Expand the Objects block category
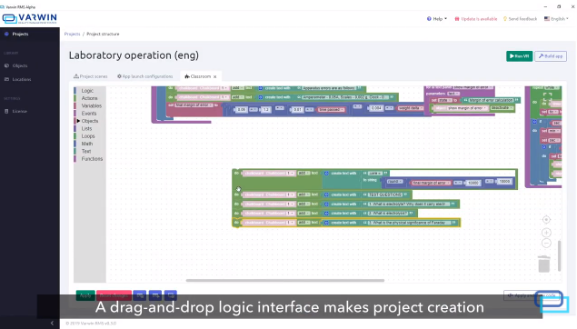Viewport: 577px width, 329px height. pos(90,121)
